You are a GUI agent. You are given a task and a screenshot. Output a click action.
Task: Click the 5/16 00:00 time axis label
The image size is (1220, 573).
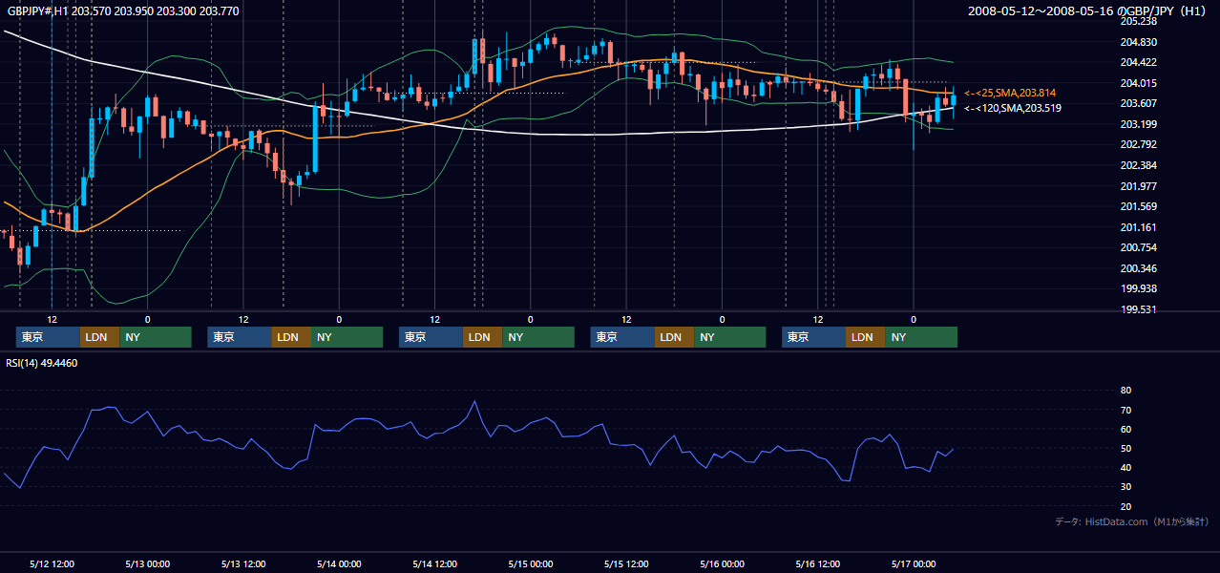(x=722, y=563)
